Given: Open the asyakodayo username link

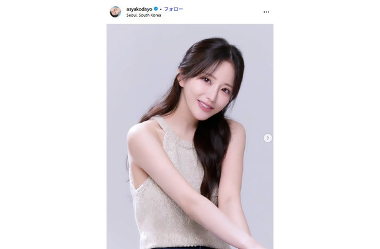Looking at the screenshot, I should [x=140, y=9].
